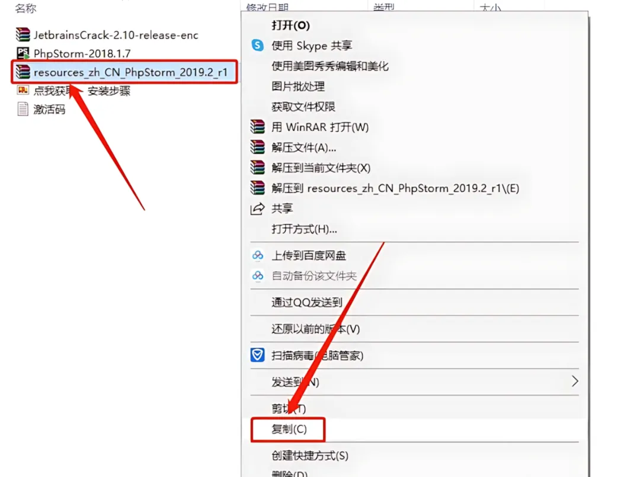Click WinRAR icon beside 用 WinRAR 打开(W)
This screenshot has width=640, height=477.
point(258,127)
